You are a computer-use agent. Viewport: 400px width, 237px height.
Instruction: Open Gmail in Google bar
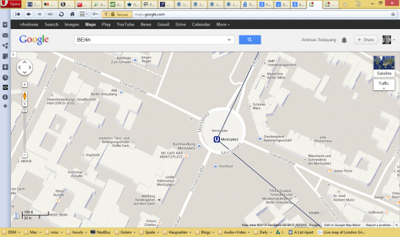pyautogui.click(x=163, y=24)
